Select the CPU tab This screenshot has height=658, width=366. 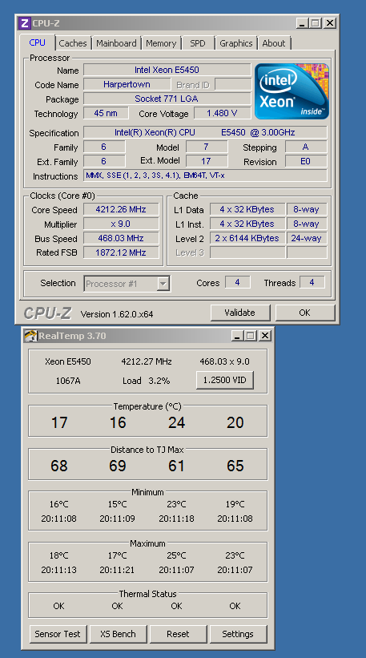[x=38, y=42]
